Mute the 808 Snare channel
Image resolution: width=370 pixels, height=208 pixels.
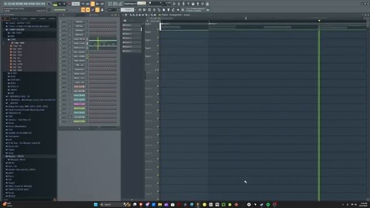[x=60, y=35]
